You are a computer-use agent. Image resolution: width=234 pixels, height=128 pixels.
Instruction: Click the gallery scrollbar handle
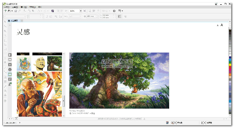tap(64, 101)
